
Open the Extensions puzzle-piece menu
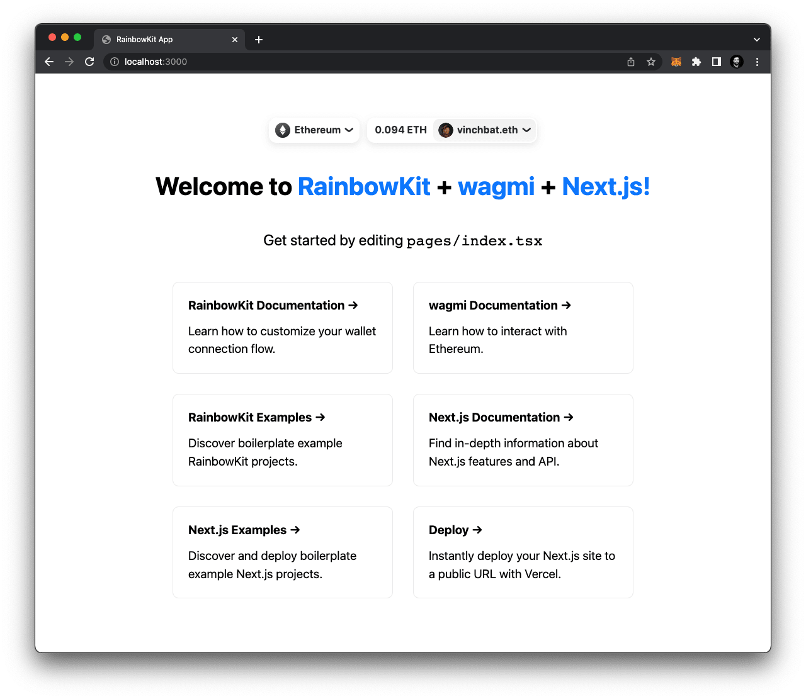click(x=696, y=62)
